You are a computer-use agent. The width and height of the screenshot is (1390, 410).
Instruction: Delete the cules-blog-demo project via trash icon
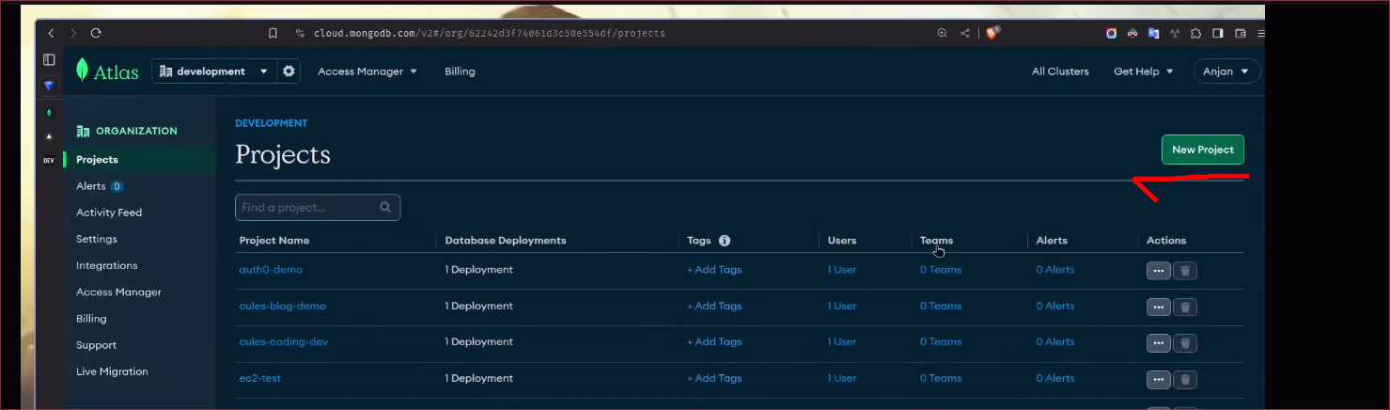(x=1185, y=307)
